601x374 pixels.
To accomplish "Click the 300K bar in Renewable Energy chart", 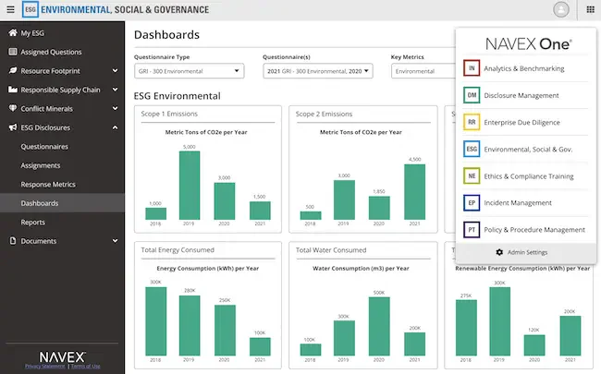I will click(500, 321).
